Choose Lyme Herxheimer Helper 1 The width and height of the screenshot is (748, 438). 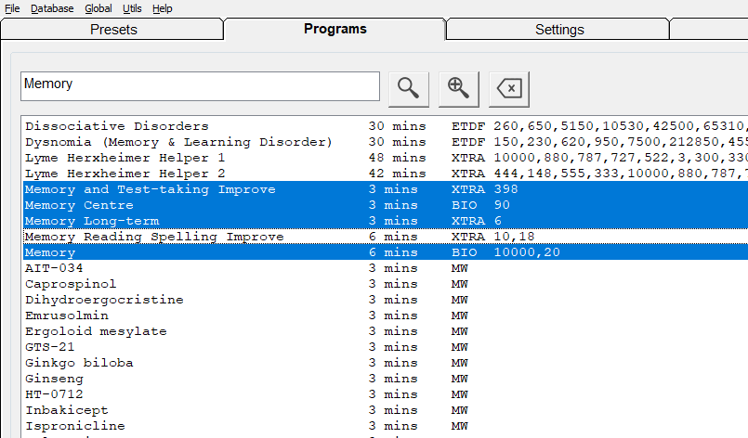pos(125,158)
